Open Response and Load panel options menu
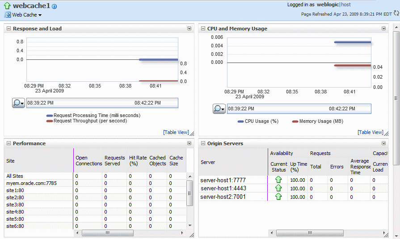 click(x=189, y=29)
